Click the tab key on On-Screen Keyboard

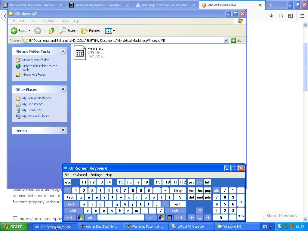click(70, 197)
